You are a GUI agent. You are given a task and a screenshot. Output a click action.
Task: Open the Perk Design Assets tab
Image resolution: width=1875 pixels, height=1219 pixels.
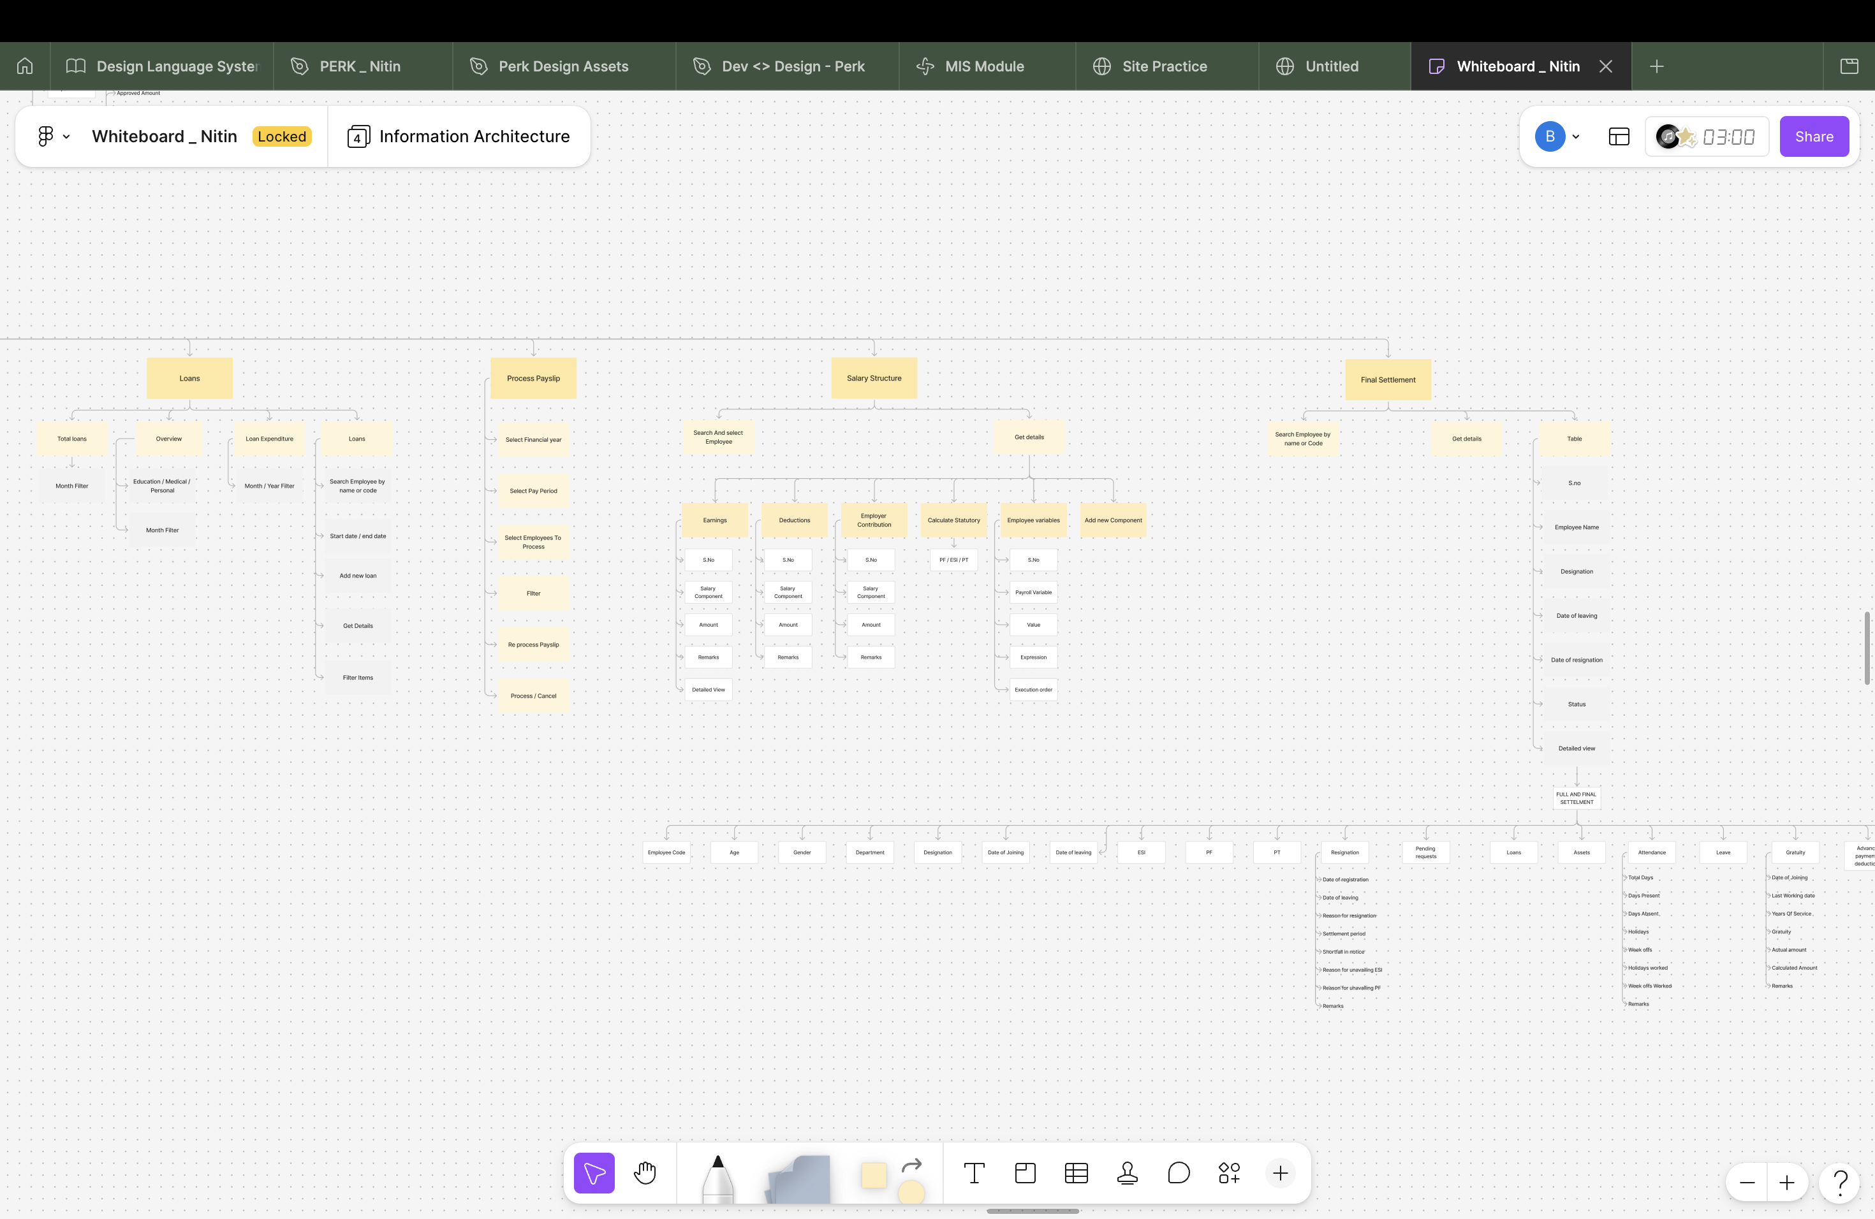[563, 66]
